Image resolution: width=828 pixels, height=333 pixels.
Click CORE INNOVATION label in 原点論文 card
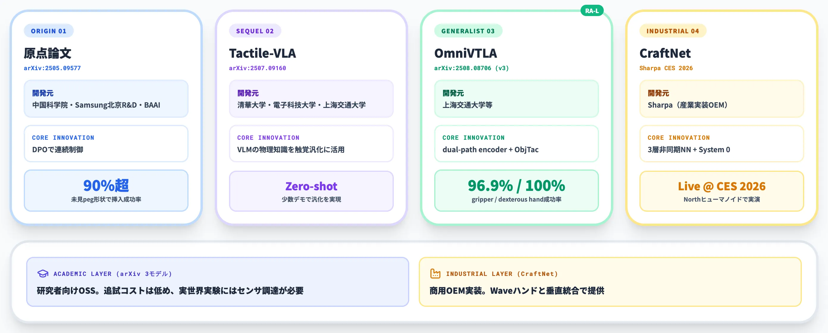pyautogui.click(x=63, y=138)
